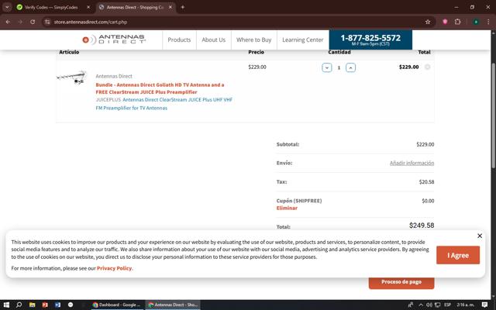Open the volume control in tray
Viewport: 496px width, 310px height.
pyautogui.click(x=429, y=305)
